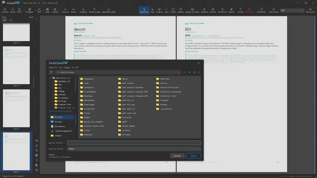Go up one folder with the arrow icon
This screenshot has height=178, width=317.
click(x=51, y=72)
